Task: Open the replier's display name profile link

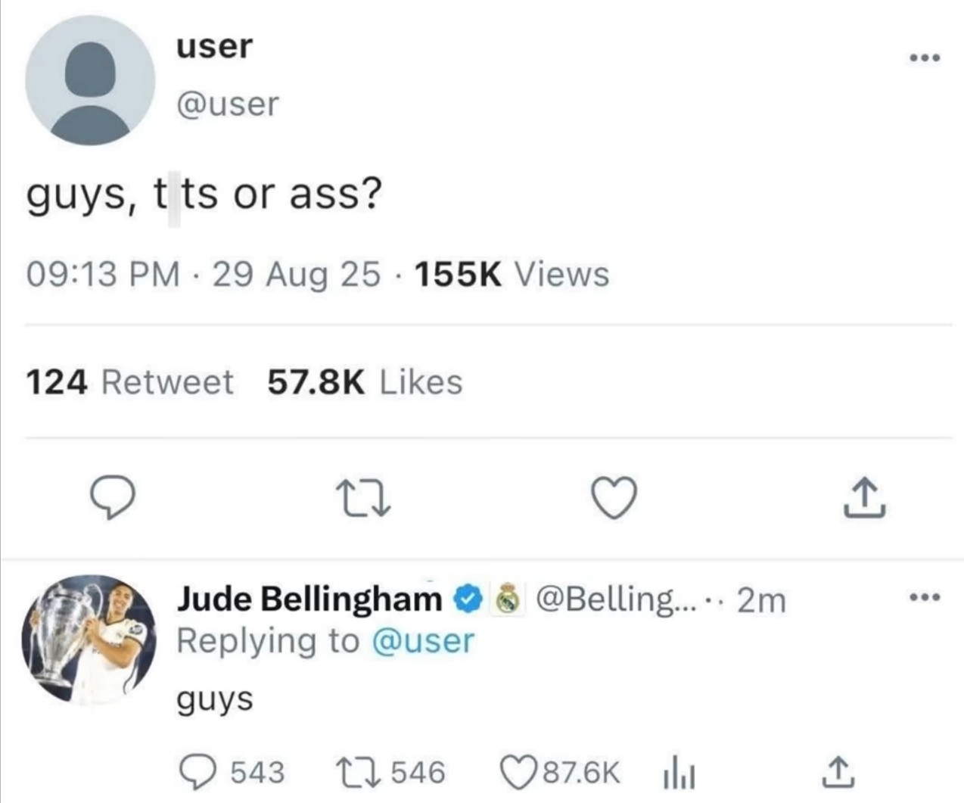Action: coord(309,599)
